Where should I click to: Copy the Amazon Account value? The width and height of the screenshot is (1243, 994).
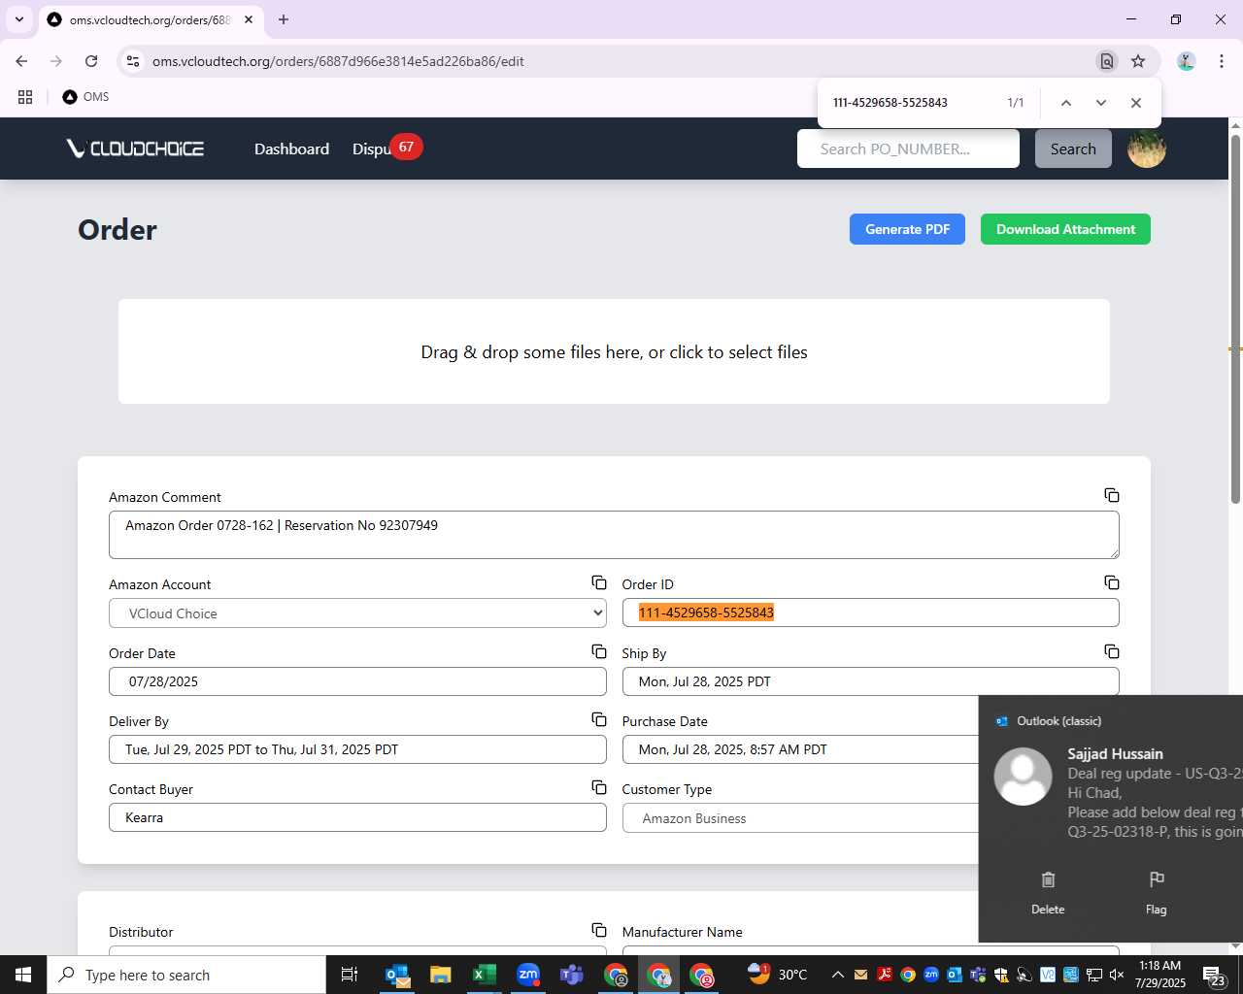coord(599,583)
